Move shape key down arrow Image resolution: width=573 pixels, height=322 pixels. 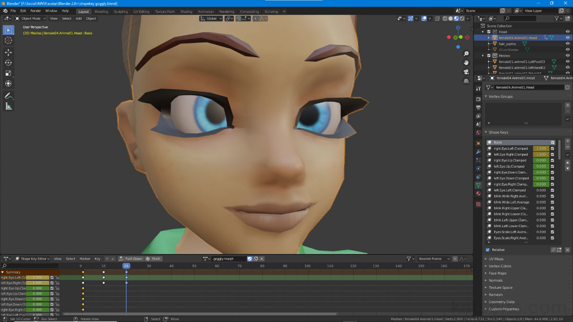tap(568, 168)
